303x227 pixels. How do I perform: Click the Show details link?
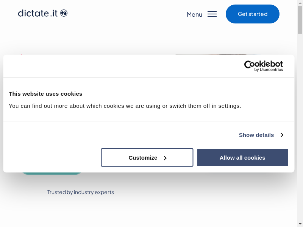pyautogui.click(x=256, y=135)
